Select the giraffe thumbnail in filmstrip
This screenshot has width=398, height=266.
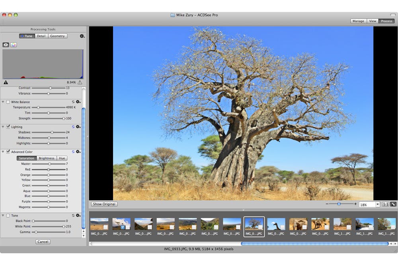[x=276, y=224]
